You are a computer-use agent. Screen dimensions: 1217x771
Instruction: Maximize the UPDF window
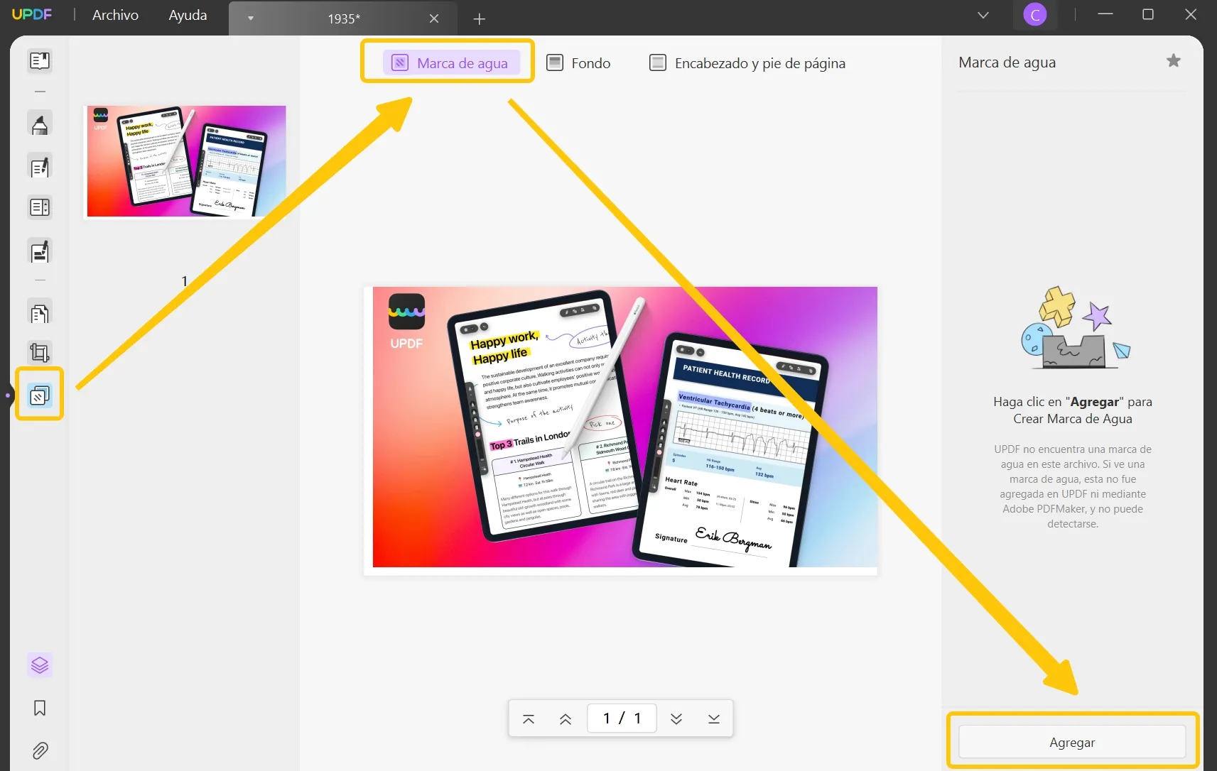click(x=1148, y=14)
